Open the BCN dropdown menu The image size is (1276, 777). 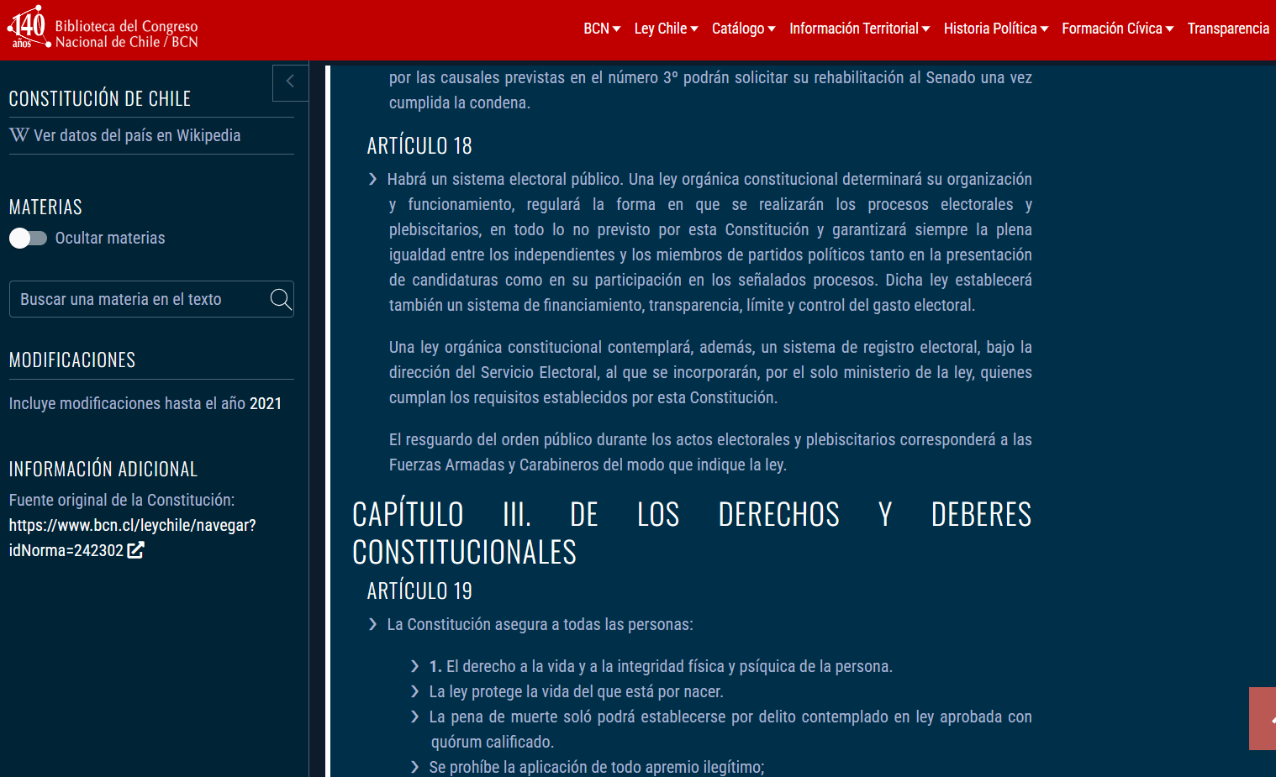pos(602,29)
